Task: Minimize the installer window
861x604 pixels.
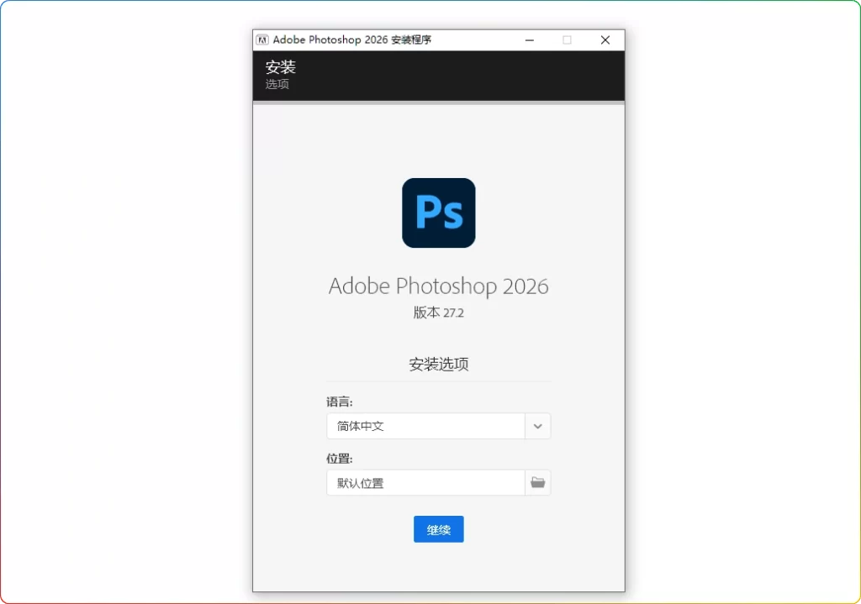Action: (528, 39)
